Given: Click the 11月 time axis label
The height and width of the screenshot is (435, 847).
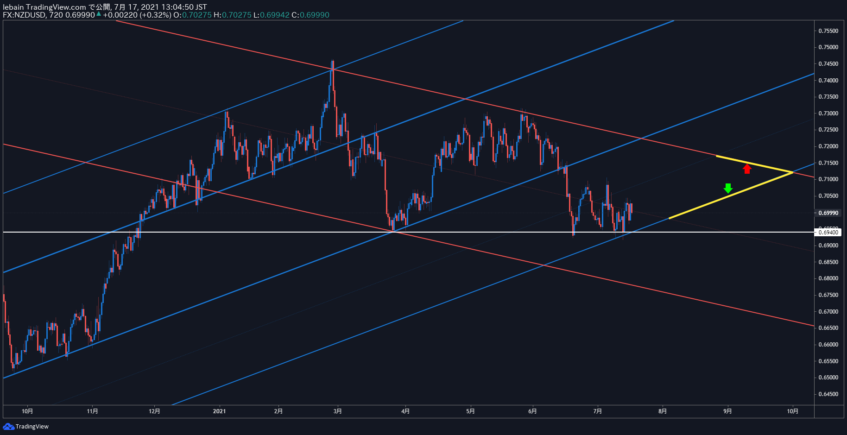Looking at the screenshot, I should click(93, 411).
